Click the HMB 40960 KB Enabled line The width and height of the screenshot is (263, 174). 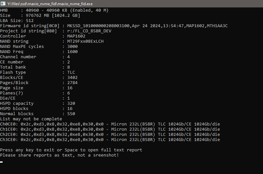click(x=54, y=10)
